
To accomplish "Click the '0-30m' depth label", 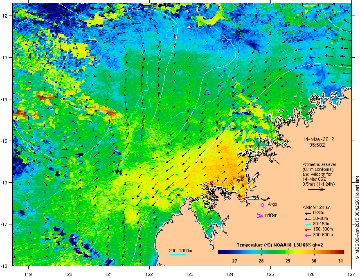I will coord(319,213).
